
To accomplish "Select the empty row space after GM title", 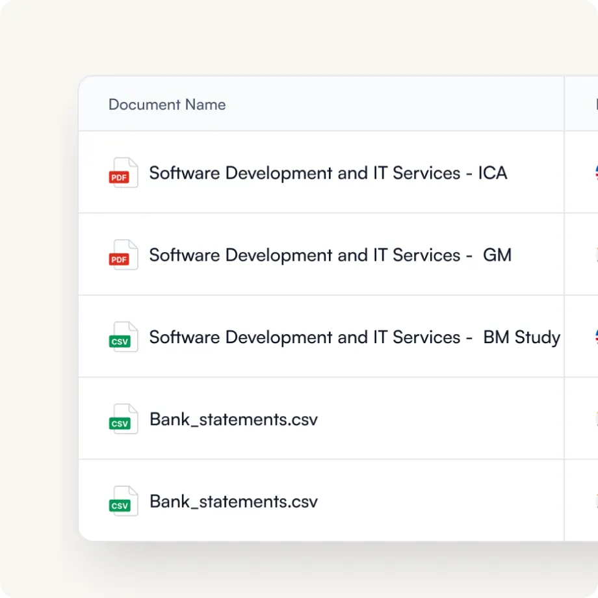I will (538, 255).
